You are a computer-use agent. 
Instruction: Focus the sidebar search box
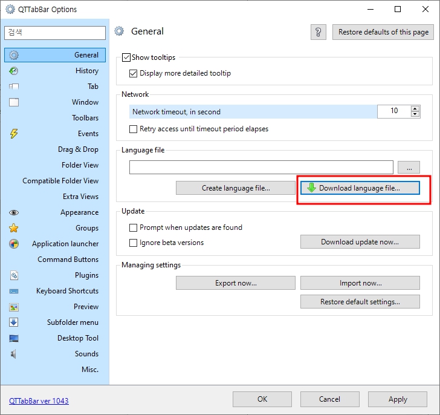pyautogui.click(x=55, y=33)
